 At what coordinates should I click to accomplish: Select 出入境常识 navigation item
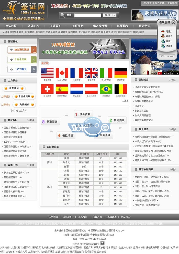100,26
